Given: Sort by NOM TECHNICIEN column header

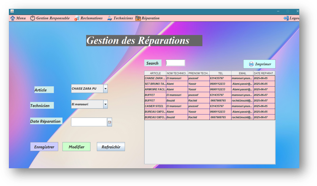Looking at the screenshot, I should [x=177, y=73].
